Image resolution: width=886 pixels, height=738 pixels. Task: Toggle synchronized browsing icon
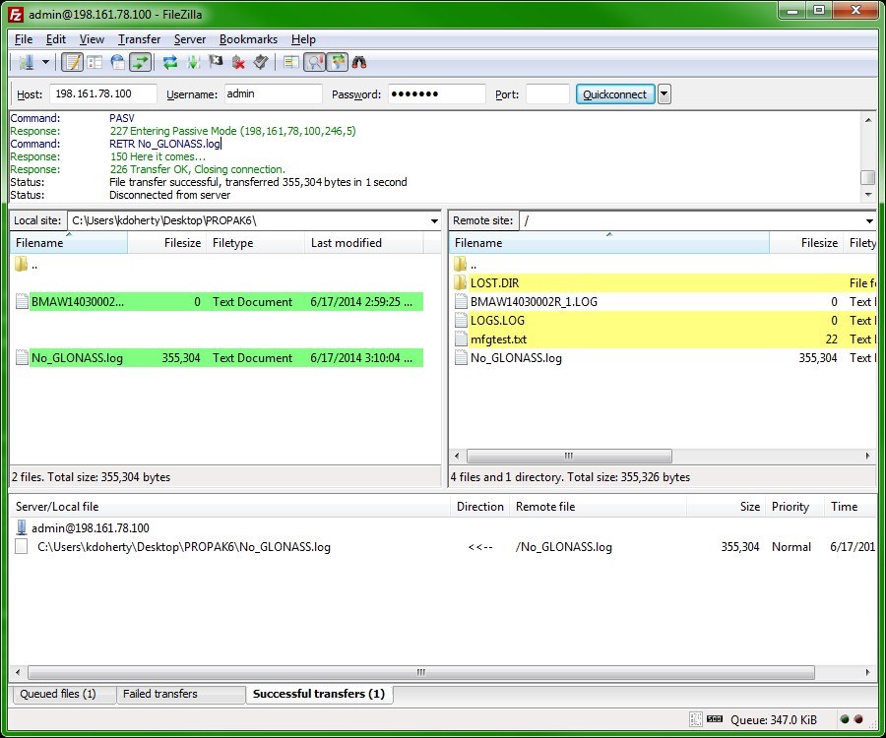(337, 62)
